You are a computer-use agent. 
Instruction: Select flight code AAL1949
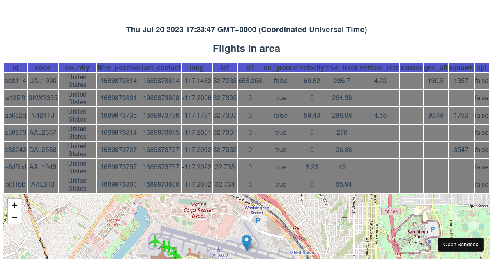[x=43, y=167]
